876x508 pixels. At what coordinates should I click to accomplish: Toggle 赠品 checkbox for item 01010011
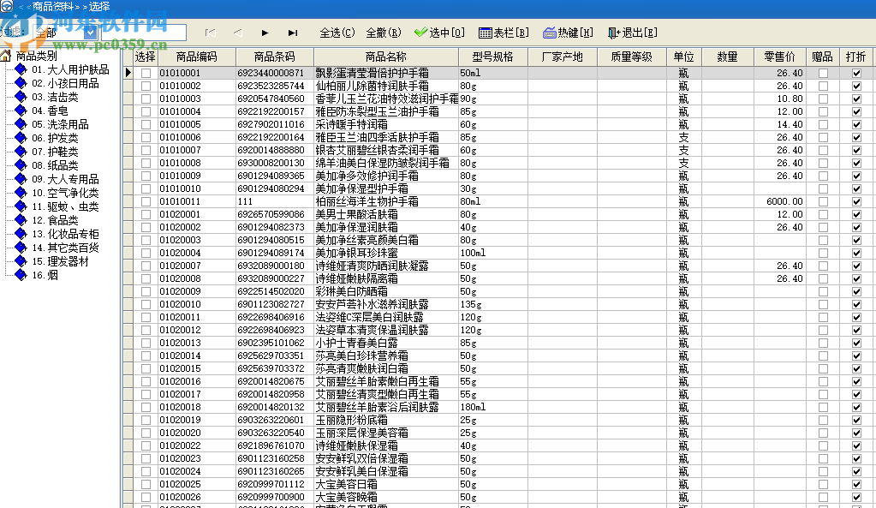click(823, 202)
